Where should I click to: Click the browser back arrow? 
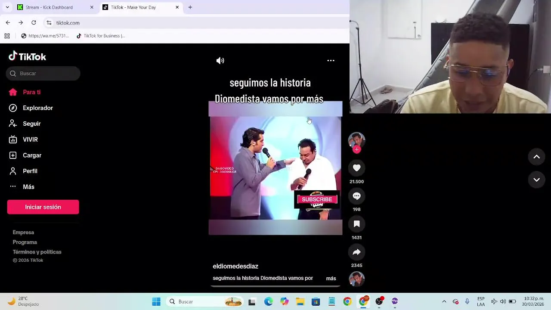pyautogui.click(x=8, y=23)
